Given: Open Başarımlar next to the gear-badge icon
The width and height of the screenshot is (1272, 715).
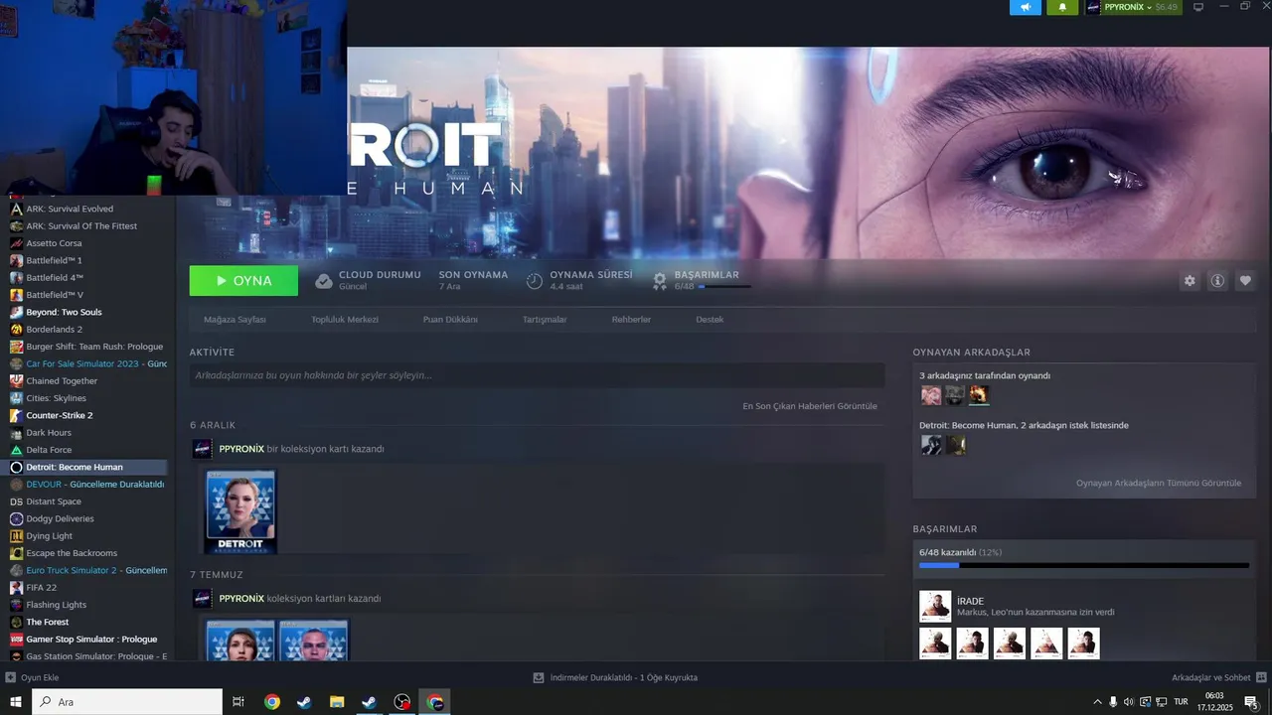Looking at the screenshot, I should tap(707, 275).
